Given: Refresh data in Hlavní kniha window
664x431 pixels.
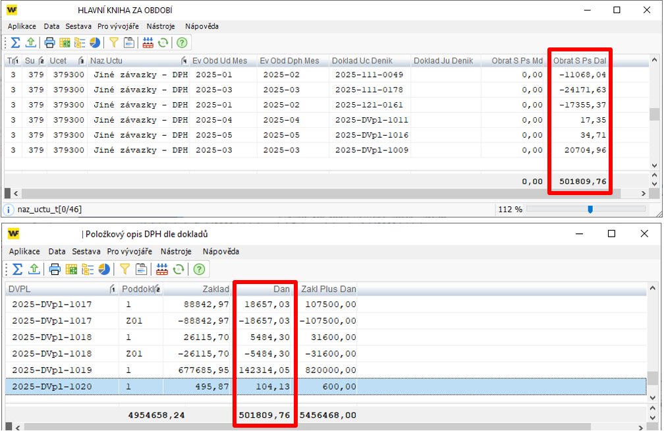Looking at the screenshot, I should click(x=163, y=43).
